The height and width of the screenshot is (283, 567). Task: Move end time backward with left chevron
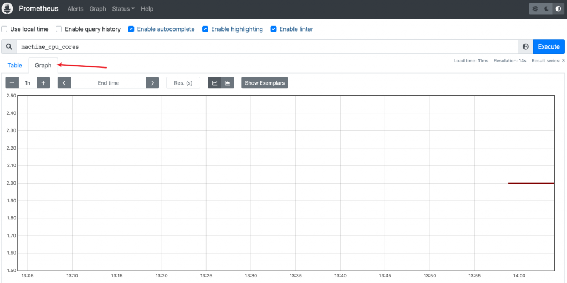click(x=64, y=83)
